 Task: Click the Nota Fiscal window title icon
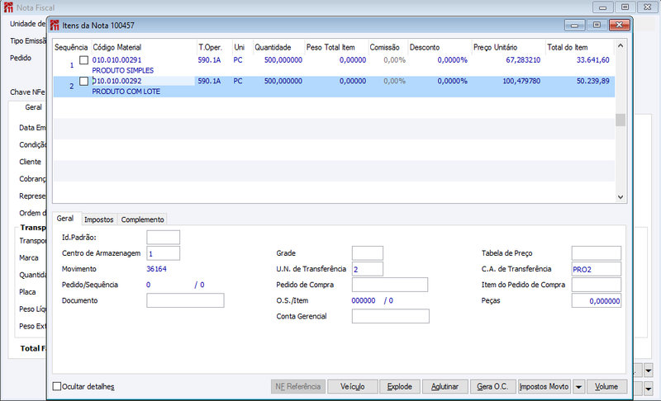tap(9, 7)
